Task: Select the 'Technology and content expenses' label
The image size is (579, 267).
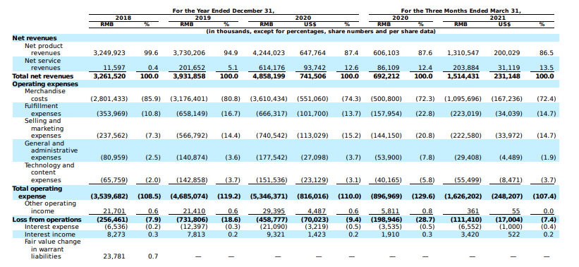Action: click(x=49, y=172)
